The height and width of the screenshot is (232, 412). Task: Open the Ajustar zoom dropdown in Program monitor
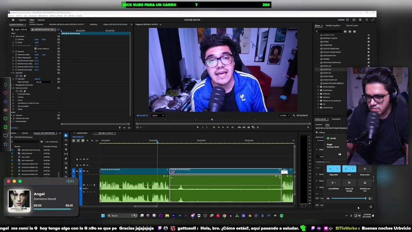[x=158, y=115]
